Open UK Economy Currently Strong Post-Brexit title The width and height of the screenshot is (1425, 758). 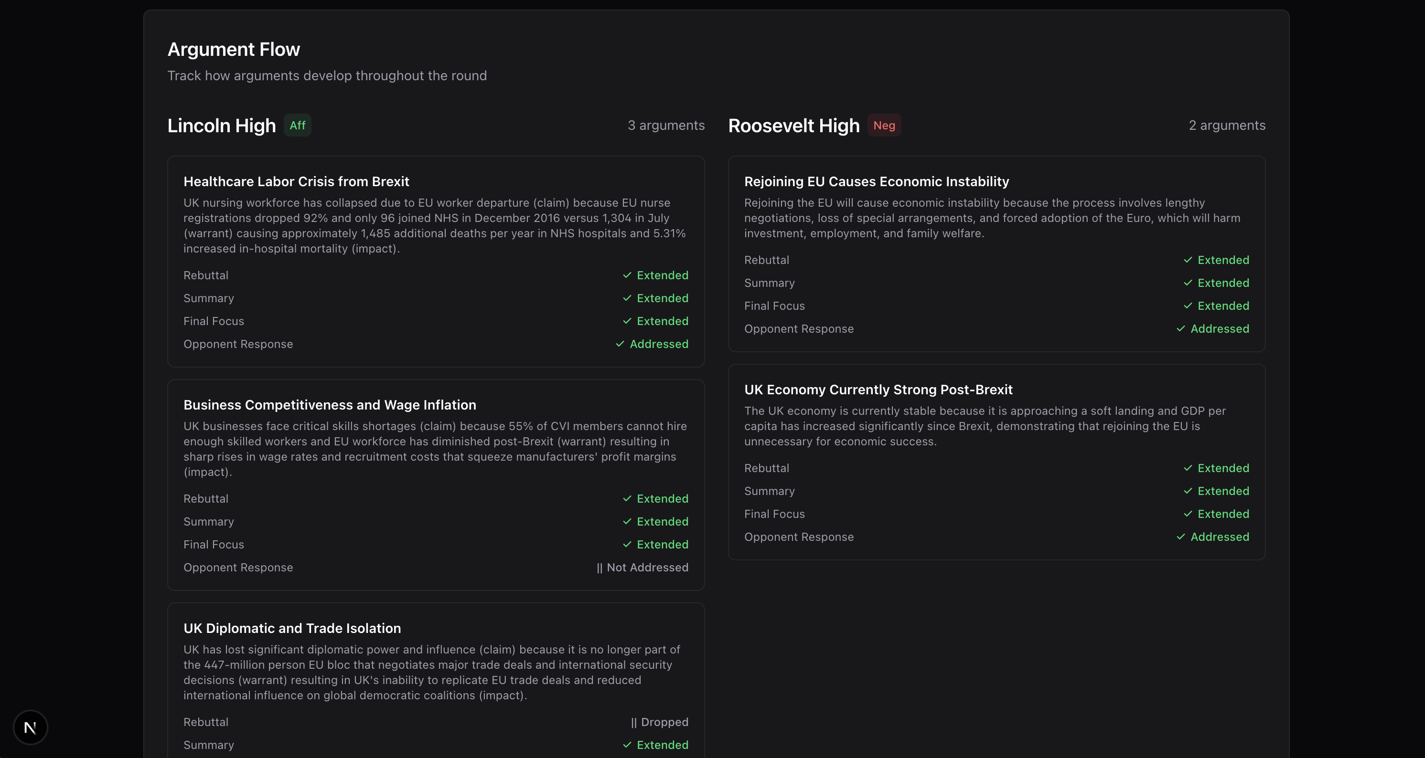pos(878,390)
